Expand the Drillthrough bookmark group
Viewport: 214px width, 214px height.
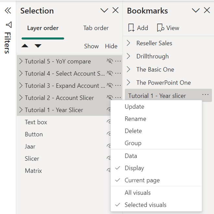tap(129, 56)
